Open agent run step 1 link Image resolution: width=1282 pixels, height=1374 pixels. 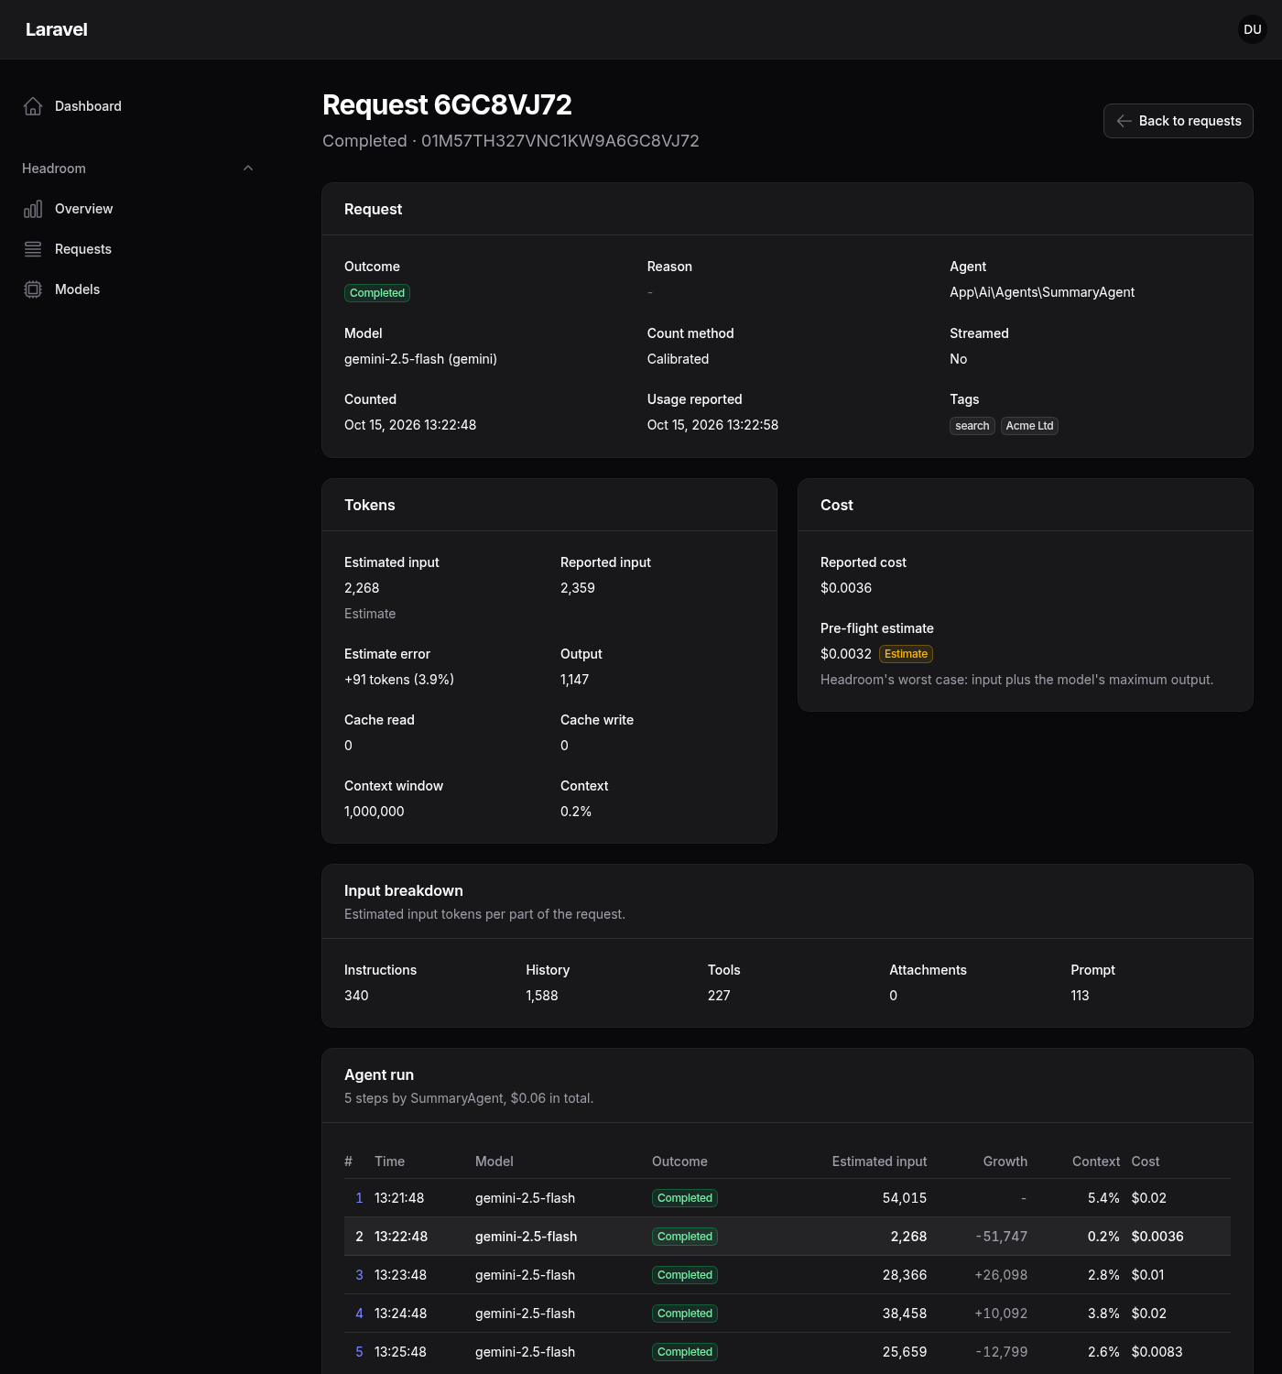click(359, 1198)
